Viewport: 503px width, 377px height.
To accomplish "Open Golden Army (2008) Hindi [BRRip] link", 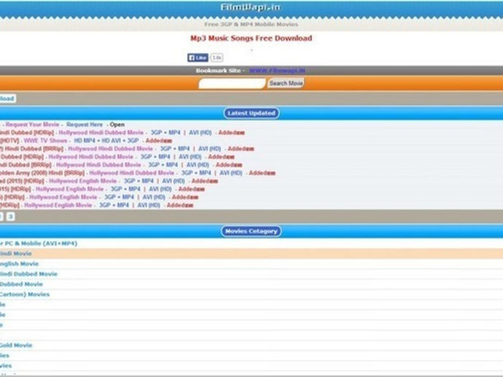I will click(42, 173).
